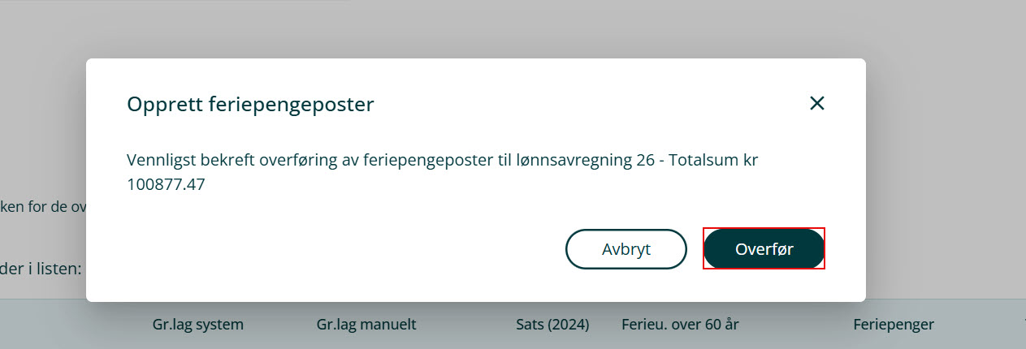Sort by the Gr.lag system column

pyautogui.click(x=197, y=325)
